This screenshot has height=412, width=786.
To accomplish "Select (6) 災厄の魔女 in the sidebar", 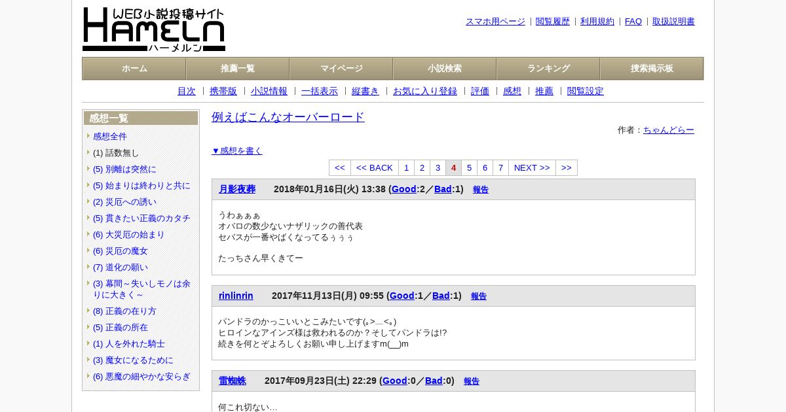I will 121,251.
